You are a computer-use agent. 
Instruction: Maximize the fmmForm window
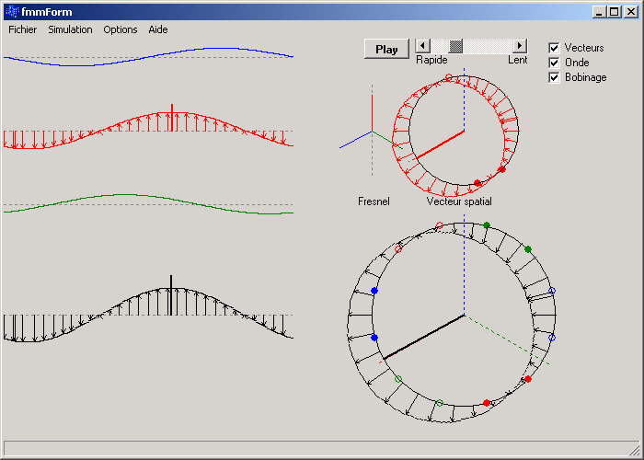click(x=615, y=11)
